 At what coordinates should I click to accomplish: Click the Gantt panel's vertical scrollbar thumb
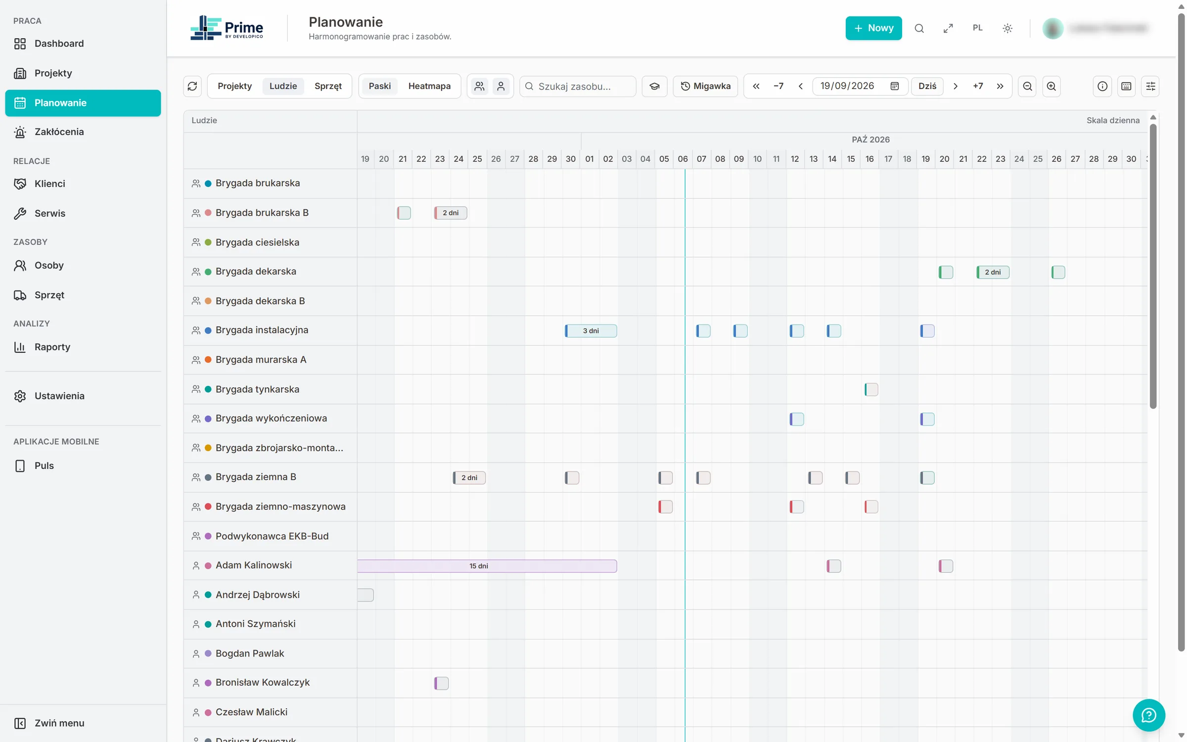pyautogui.click(x=1153, y=266)
